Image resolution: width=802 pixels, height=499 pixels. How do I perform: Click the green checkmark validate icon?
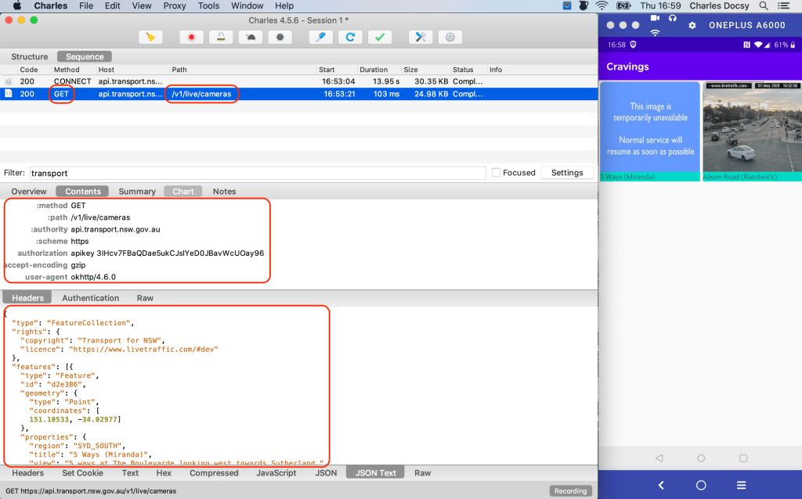click(x=380, y=37)
